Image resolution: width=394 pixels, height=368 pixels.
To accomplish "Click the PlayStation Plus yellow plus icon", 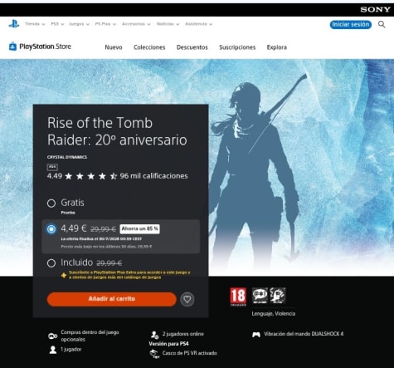I will coord(64,275).
